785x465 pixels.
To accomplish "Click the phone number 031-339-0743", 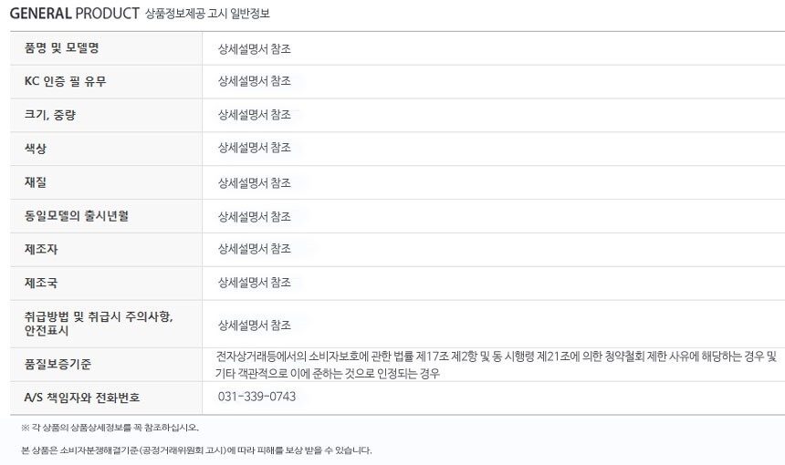I will pos(256,398).
